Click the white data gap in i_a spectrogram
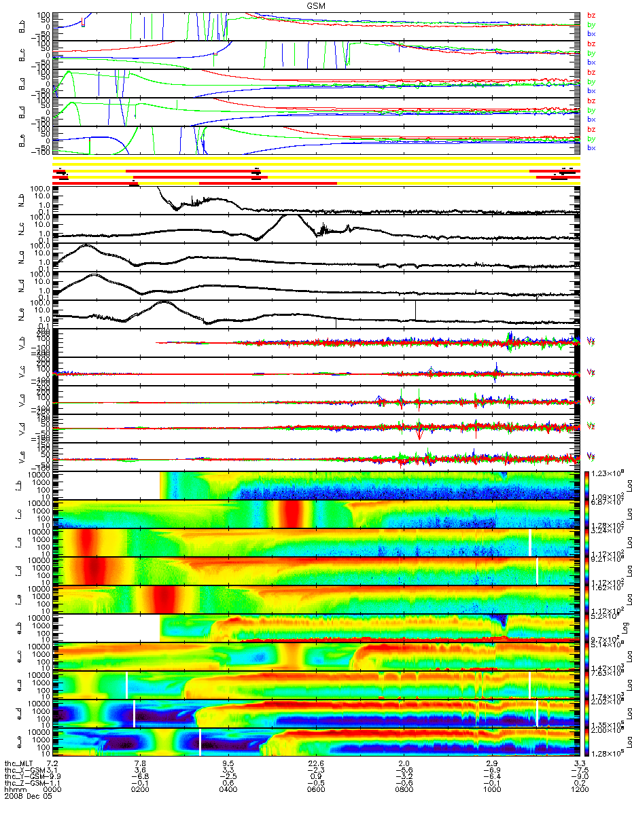 tap(529, 543)
